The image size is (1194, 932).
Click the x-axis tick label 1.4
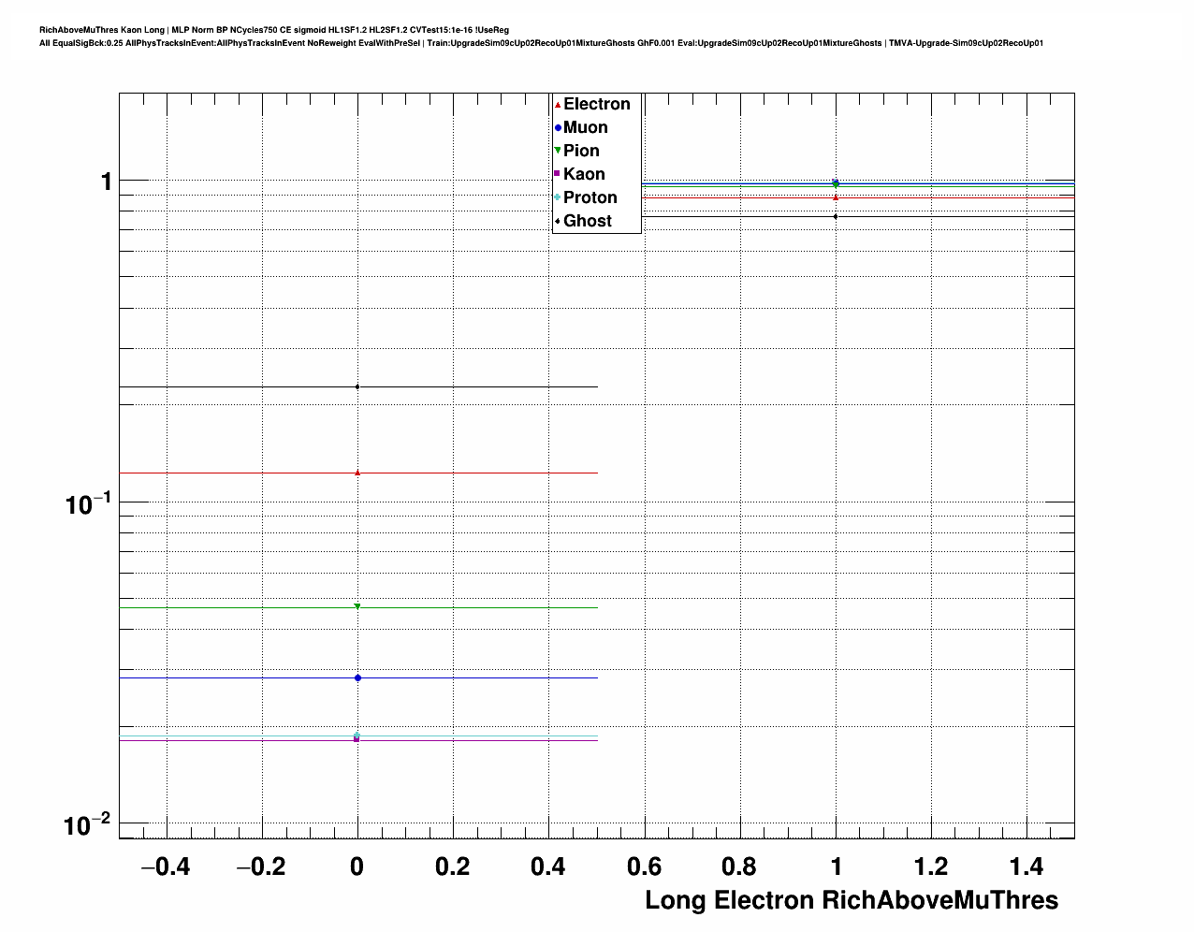(x=1027, y=866)
